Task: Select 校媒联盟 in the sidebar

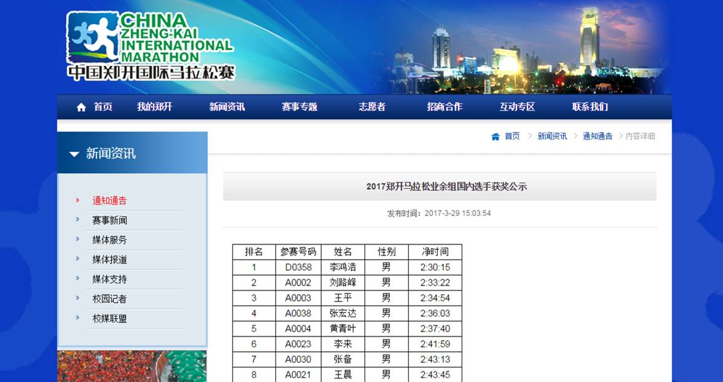Action: pos(109,319)
